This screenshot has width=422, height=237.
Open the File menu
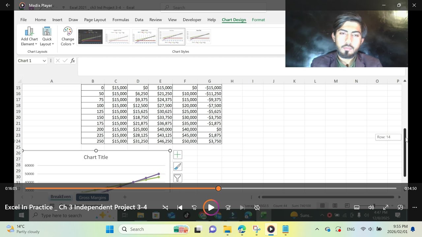(23, 20)
